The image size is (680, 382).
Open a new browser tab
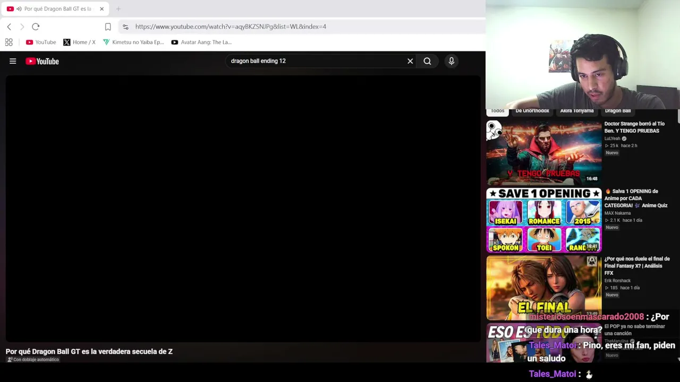(x=118, y=8)
